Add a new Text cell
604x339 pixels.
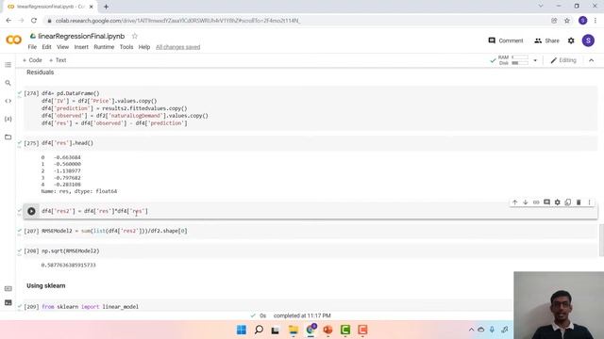point(58,60)
